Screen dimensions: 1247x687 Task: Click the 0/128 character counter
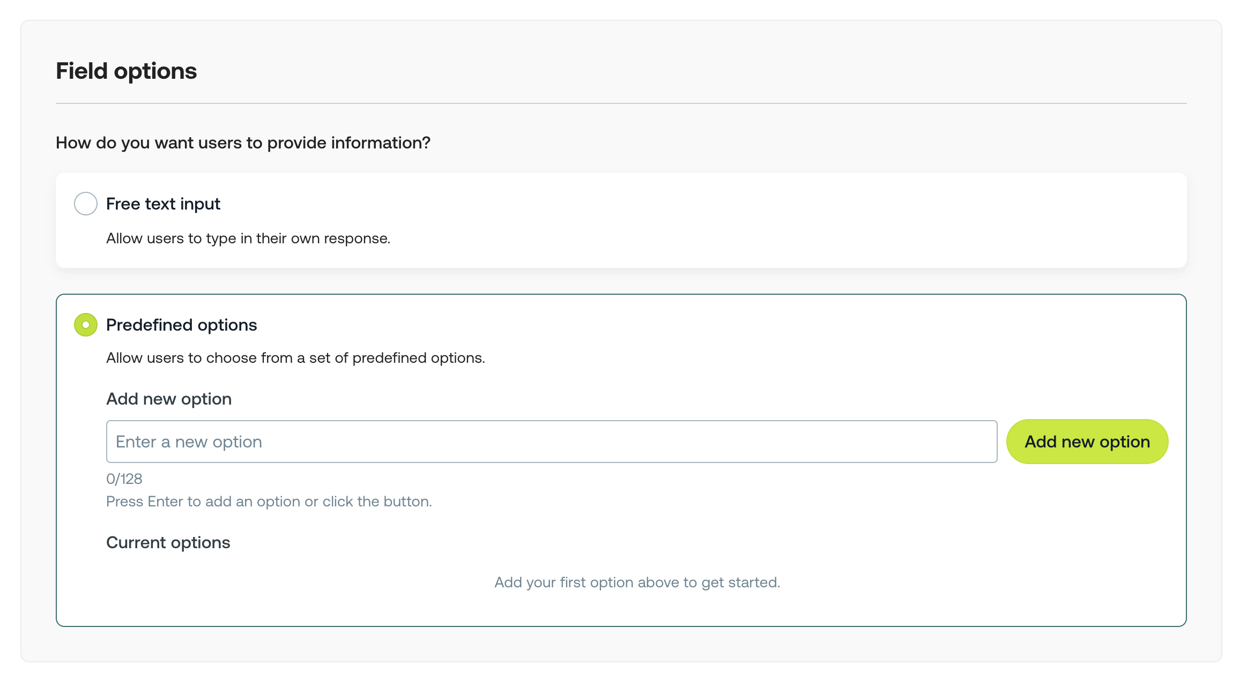pyautogui.click(x=124, y=479)
